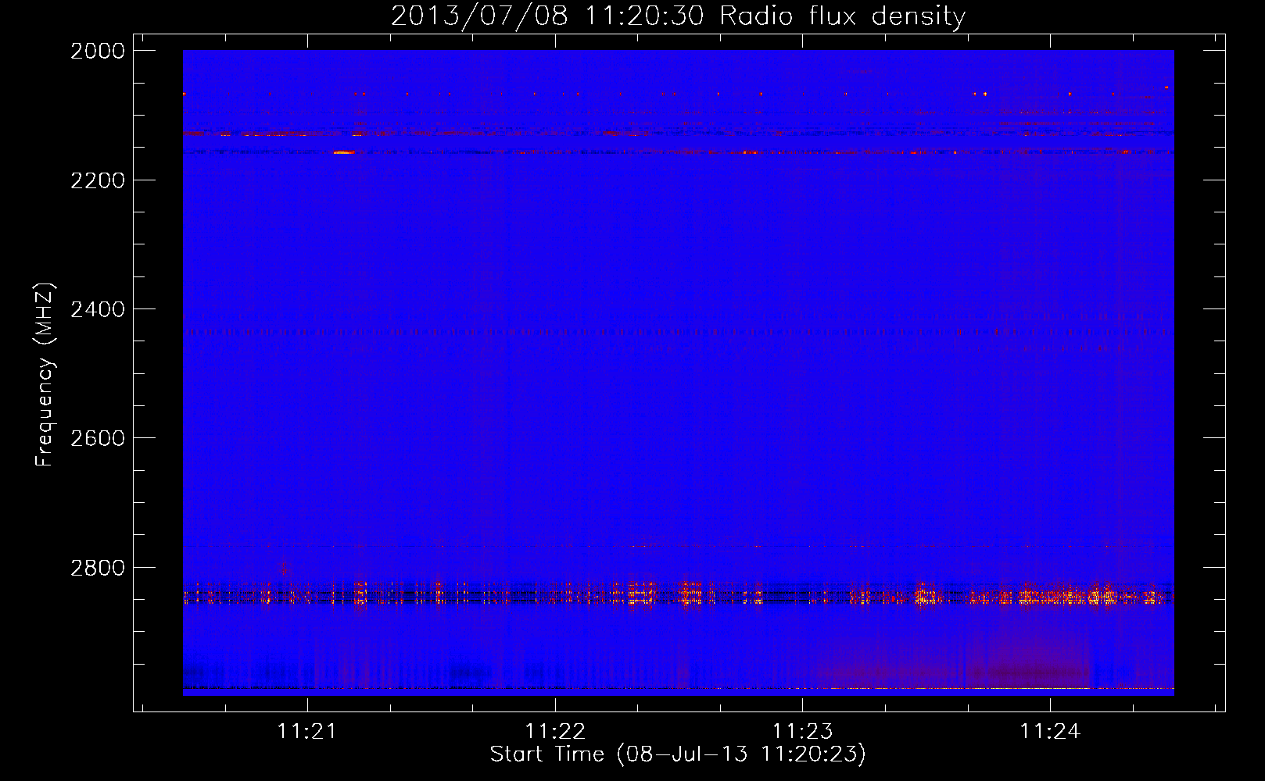Click the 'Frequency (MHZ)' axis title
Viewport: 1265px width, 781px height.
[x=45, y=375]
